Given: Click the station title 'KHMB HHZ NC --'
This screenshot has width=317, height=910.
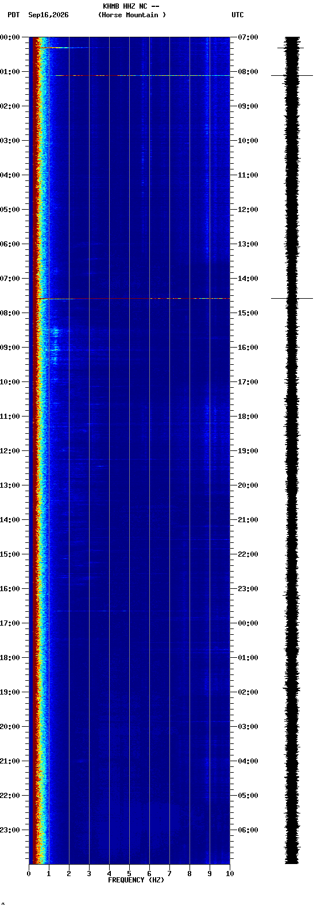Looking at the screenshot, I should point(131,6).
